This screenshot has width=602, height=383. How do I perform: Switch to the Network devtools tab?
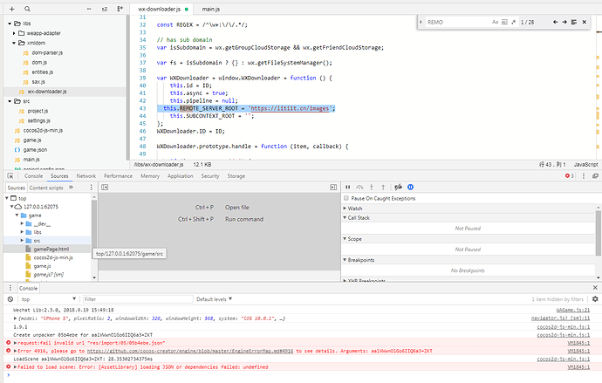[86, 175]
